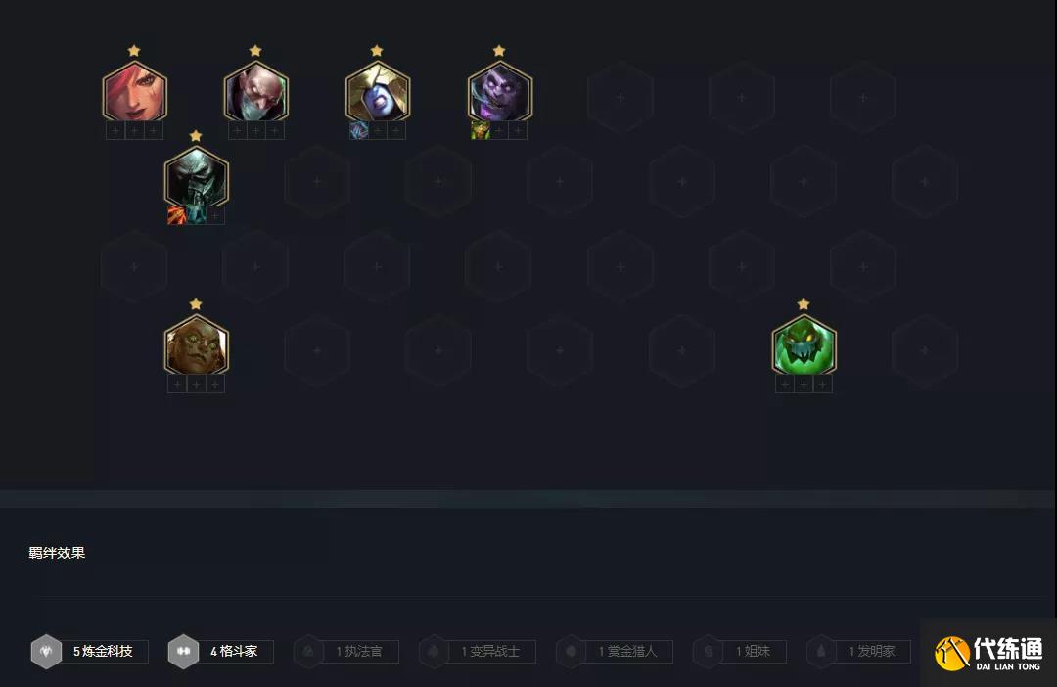Toggle the star level above Singed
This screenshot has width=1057, height=687.
[x=255, y=51]
